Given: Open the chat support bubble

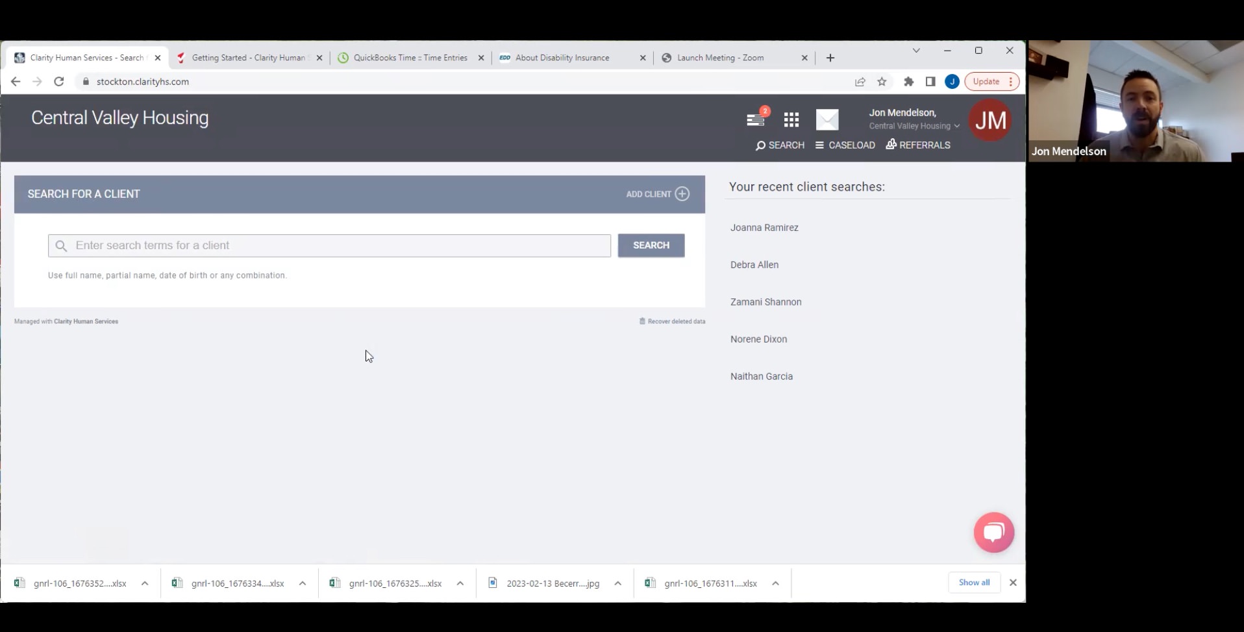Looking at the screenshot, I should [x=994, y=533].
